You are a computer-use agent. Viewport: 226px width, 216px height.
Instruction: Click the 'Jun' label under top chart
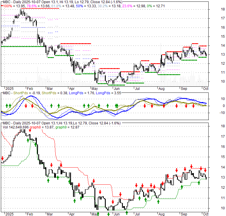(116, 89)
